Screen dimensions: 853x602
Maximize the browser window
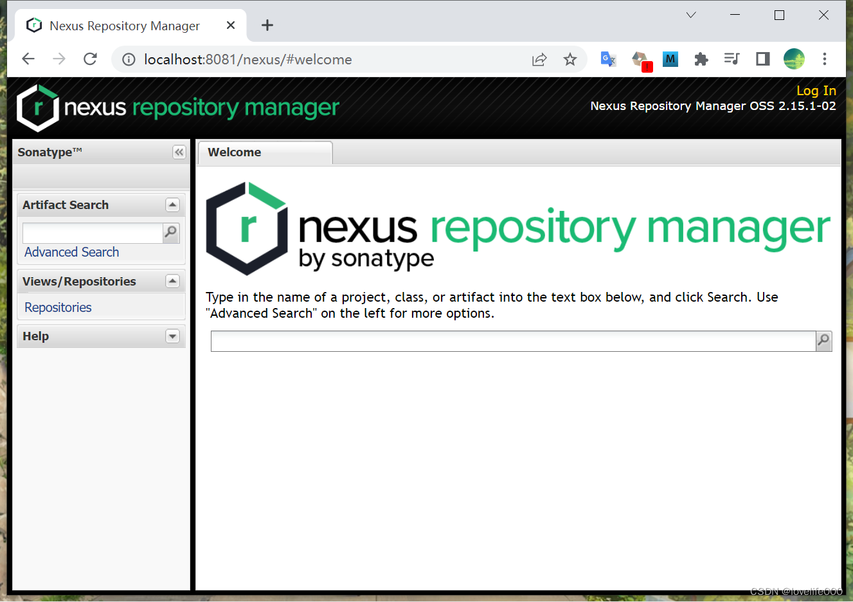tap(780, 15)
